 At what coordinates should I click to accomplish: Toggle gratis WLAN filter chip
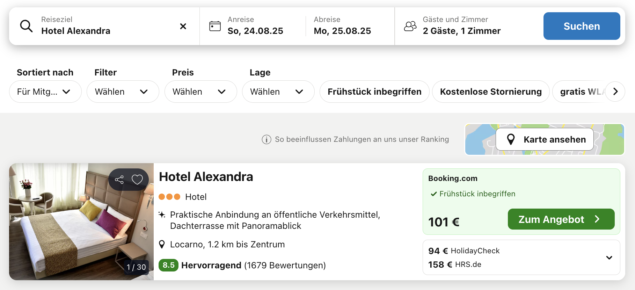tap(579, 92)
